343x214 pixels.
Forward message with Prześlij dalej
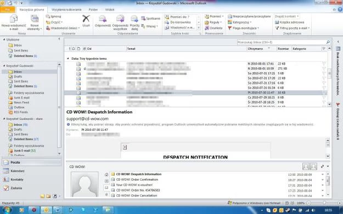pos(134,22)
